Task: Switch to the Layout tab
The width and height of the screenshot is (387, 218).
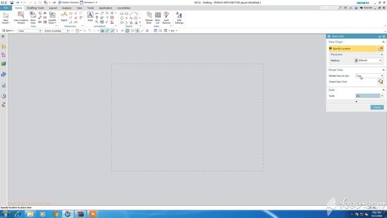Action: 53,8
